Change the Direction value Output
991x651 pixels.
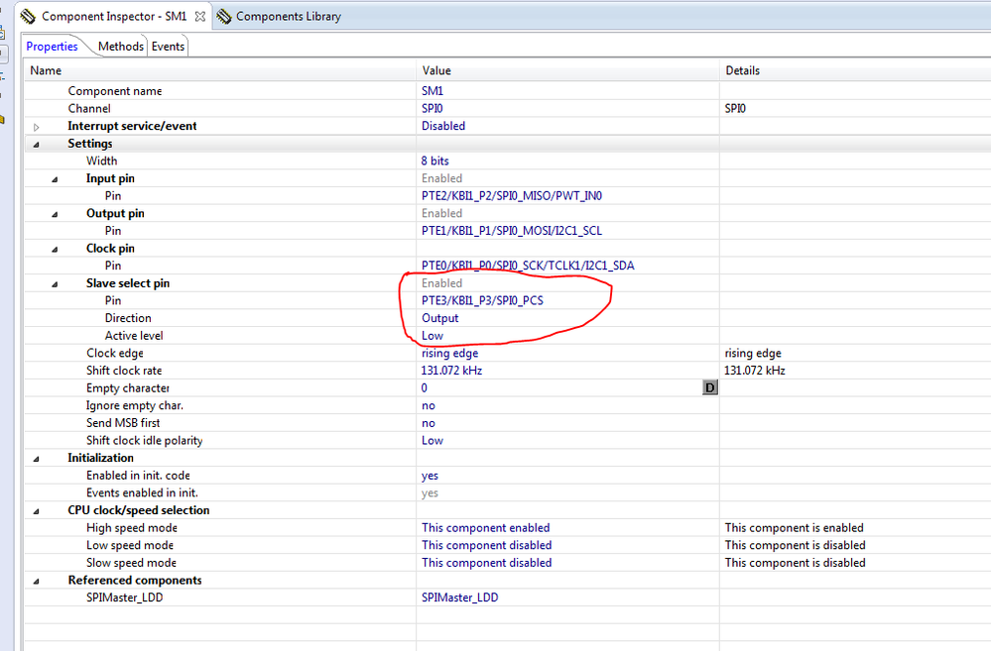[439, 318]
